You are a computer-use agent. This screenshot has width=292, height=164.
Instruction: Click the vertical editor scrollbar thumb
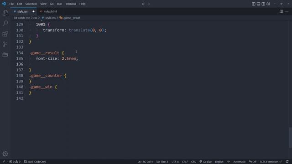tap(290, 138)
